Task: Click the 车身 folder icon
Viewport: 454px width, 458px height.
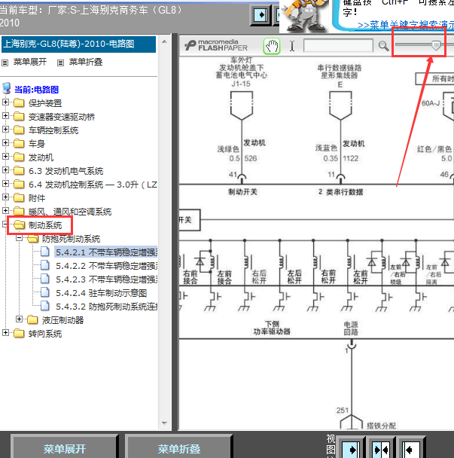Action: (19, 143)
